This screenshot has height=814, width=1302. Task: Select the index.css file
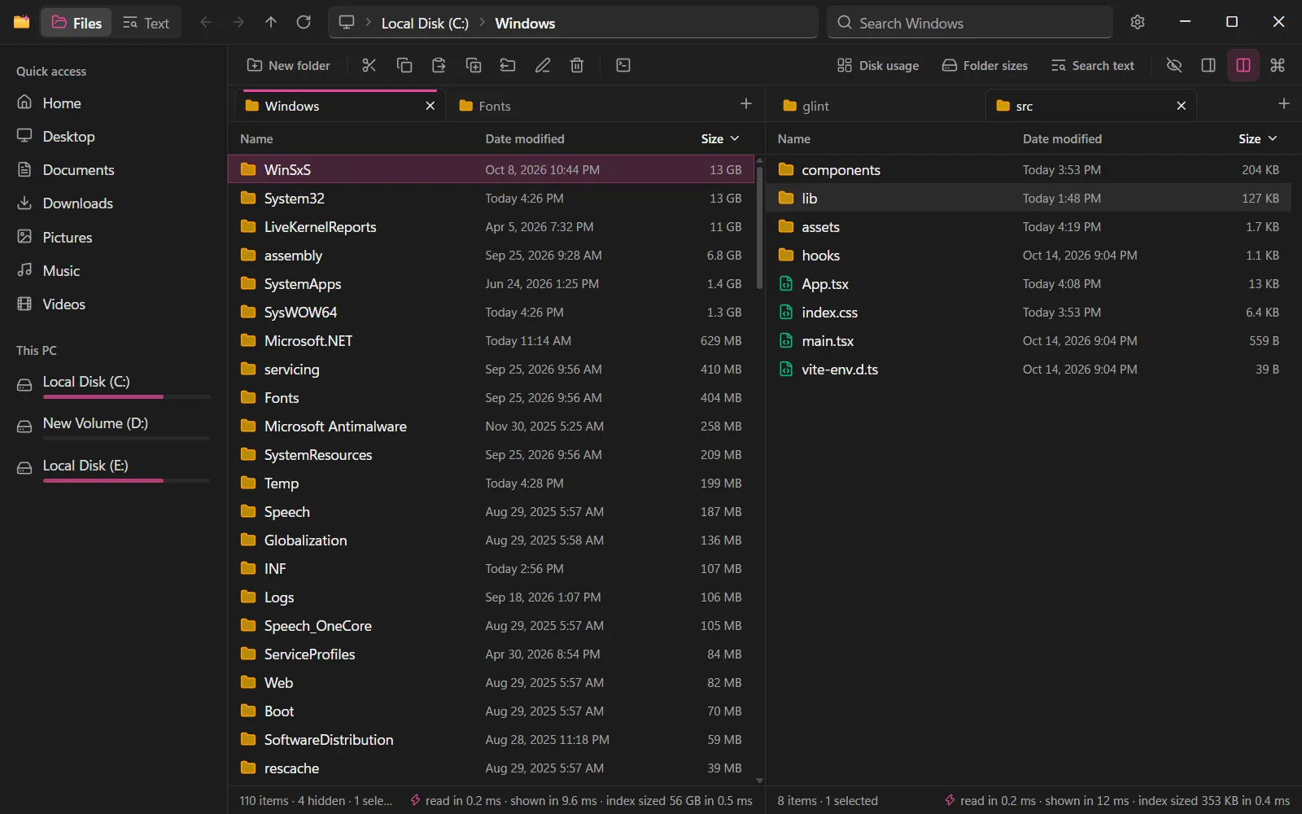(x=1029, y=312)
